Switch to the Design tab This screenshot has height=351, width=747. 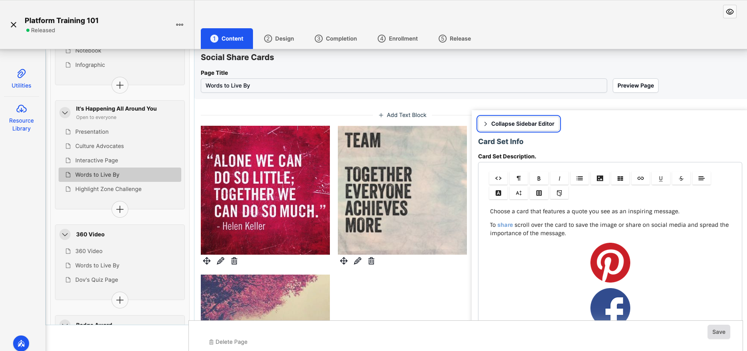(x=279, y=39)
